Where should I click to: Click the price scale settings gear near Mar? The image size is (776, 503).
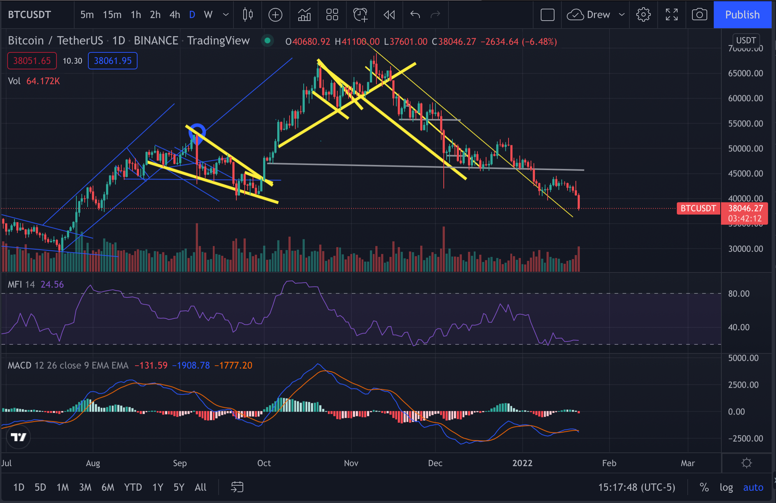[x=747, y=463]
